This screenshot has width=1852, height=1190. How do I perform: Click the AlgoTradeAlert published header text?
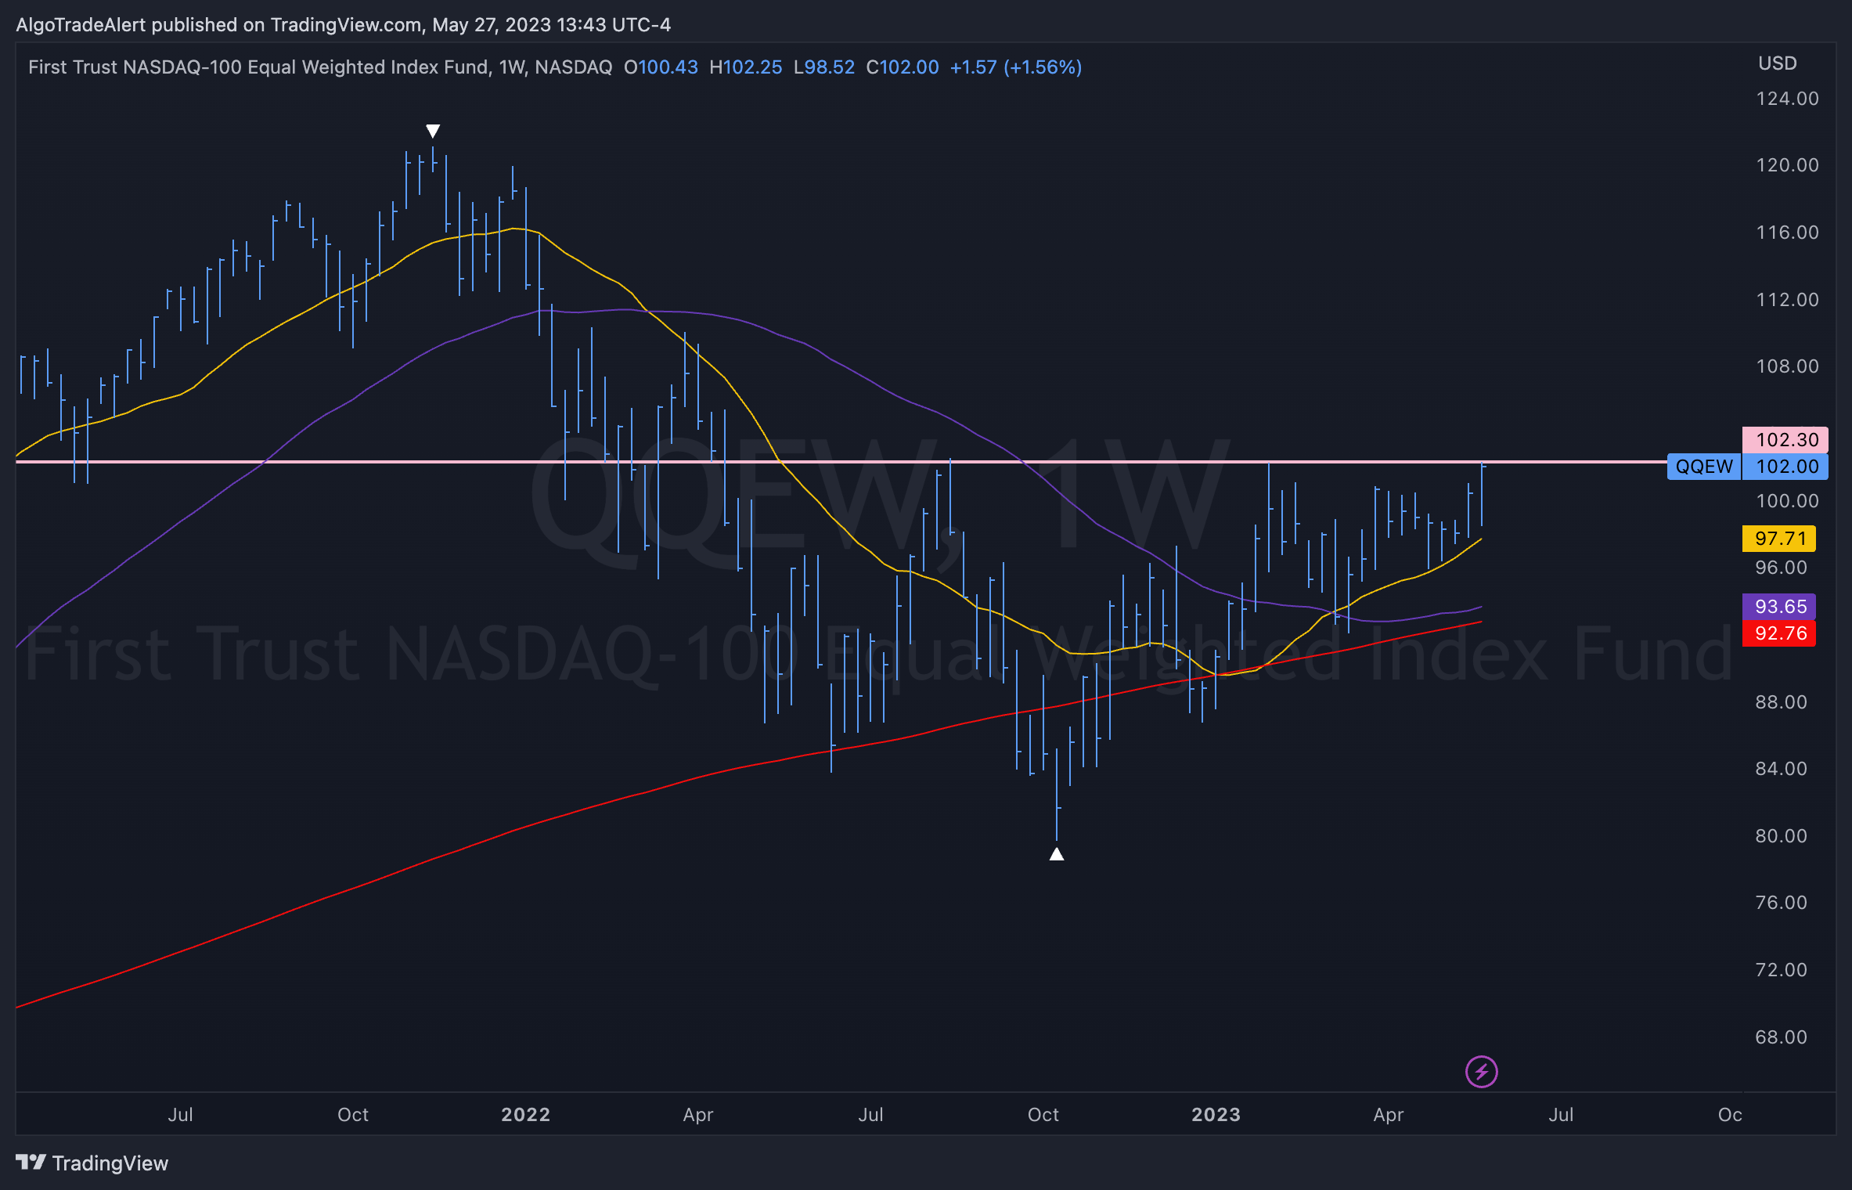point(343,25)
